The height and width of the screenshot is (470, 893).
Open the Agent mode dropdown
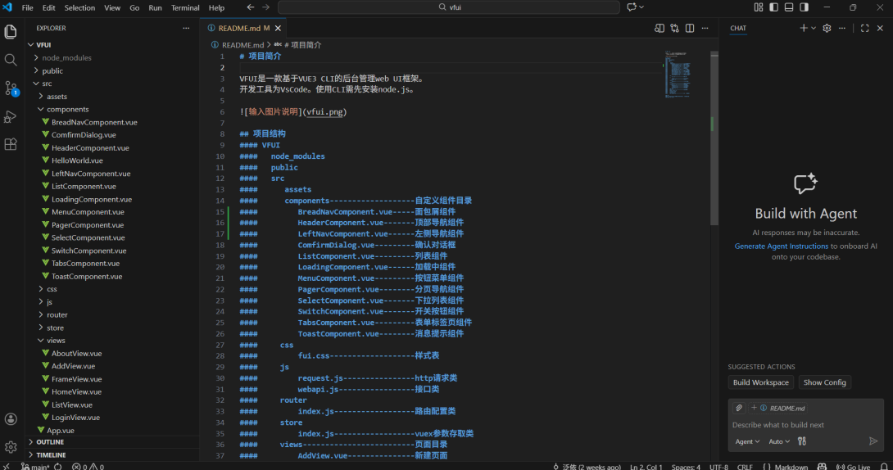[x=747, y=441]
